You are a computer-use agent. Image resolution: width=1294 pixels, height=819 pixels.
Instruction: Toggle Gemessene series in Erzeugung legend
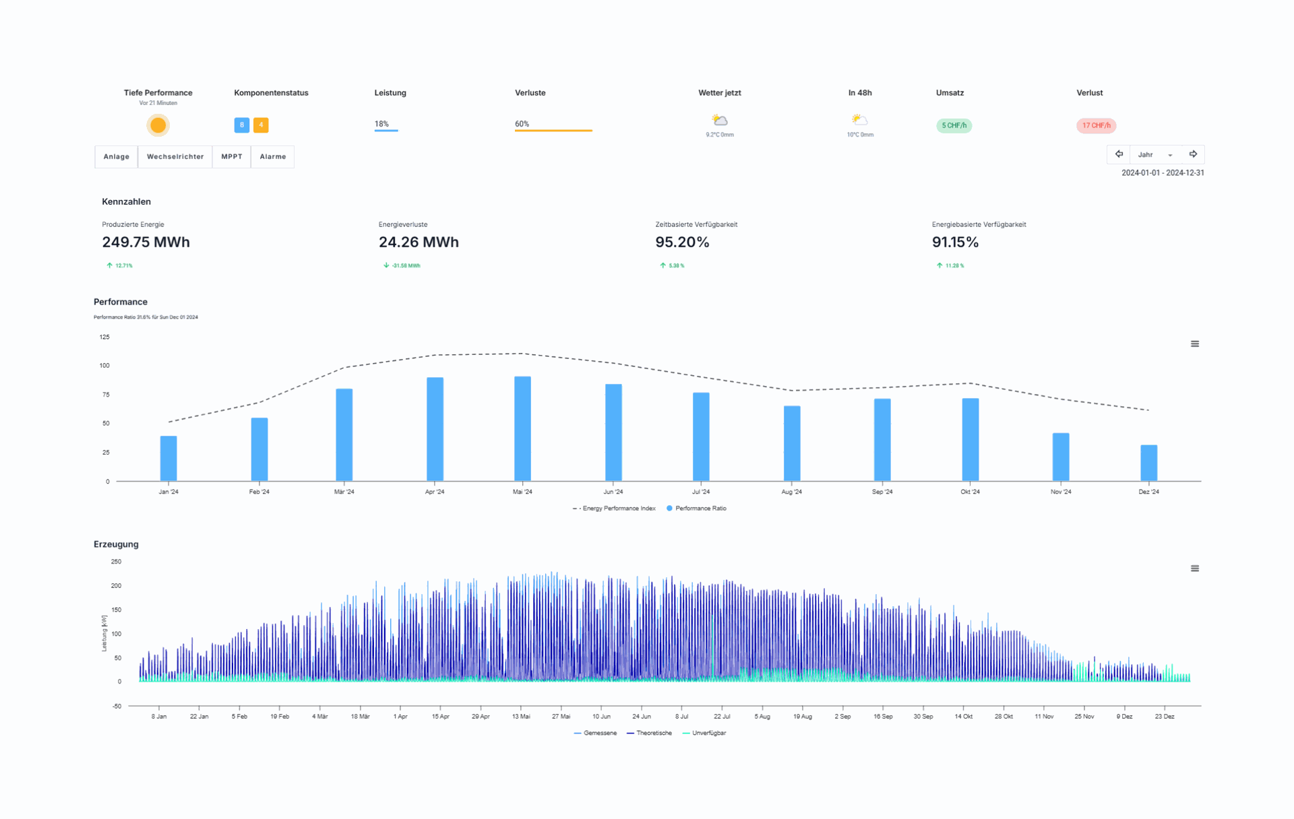[599, 733]
